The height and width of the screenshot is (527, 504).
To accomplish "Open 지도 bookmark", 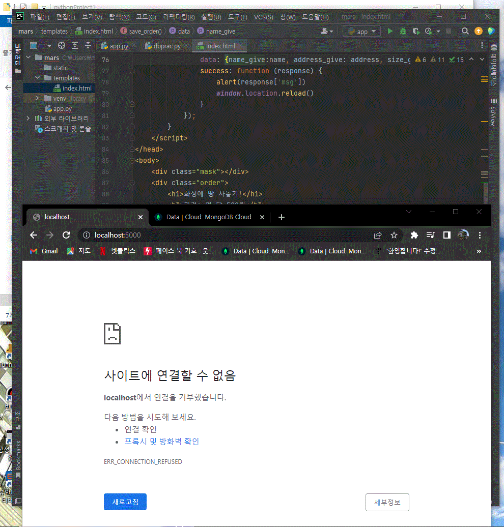I will (79, 251).
